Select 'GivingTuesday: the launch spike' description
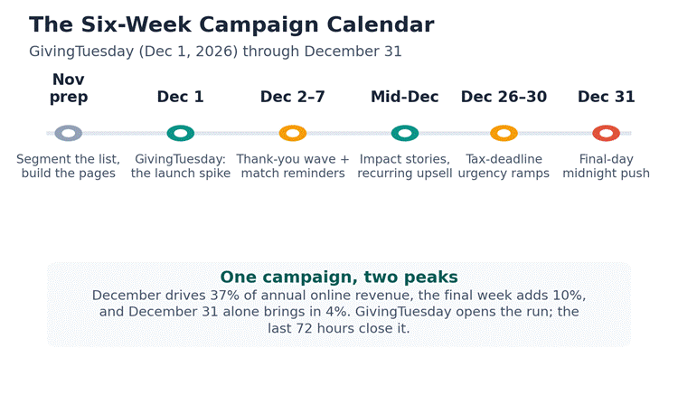678x395 pixels. [180, 166]
